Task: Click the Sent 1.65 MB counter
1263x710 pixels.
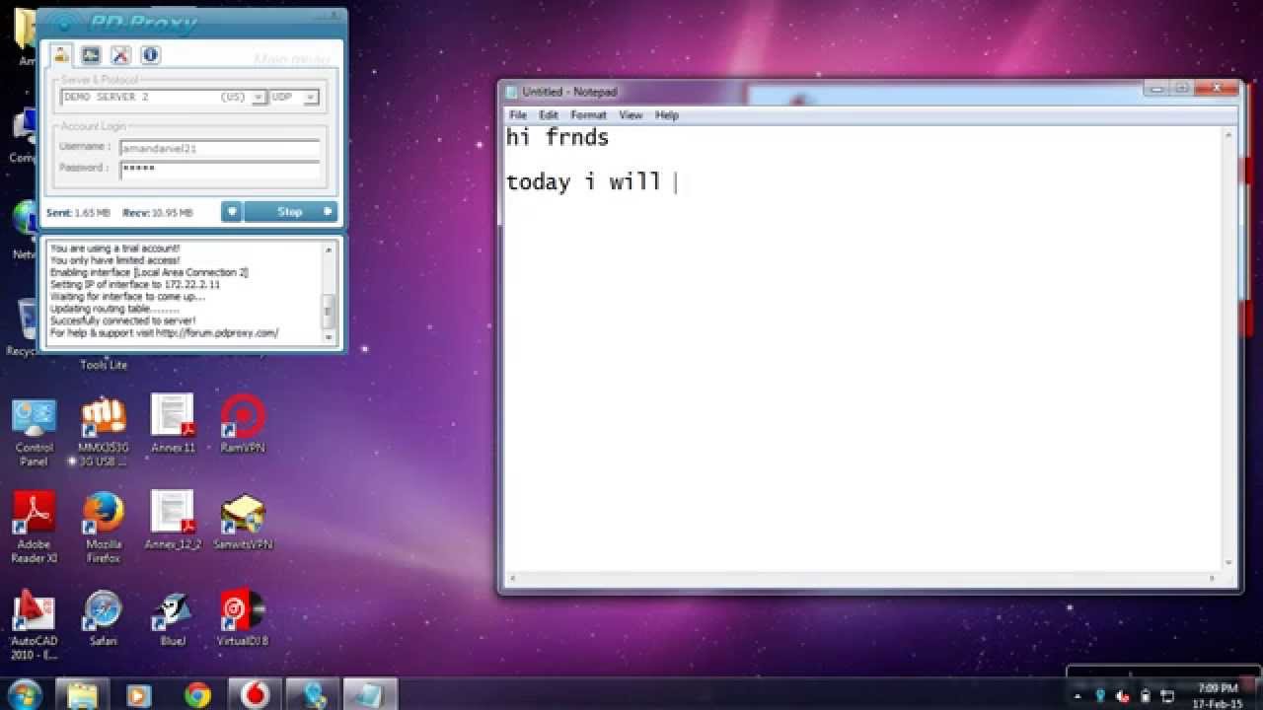Action: coord(78,213)
